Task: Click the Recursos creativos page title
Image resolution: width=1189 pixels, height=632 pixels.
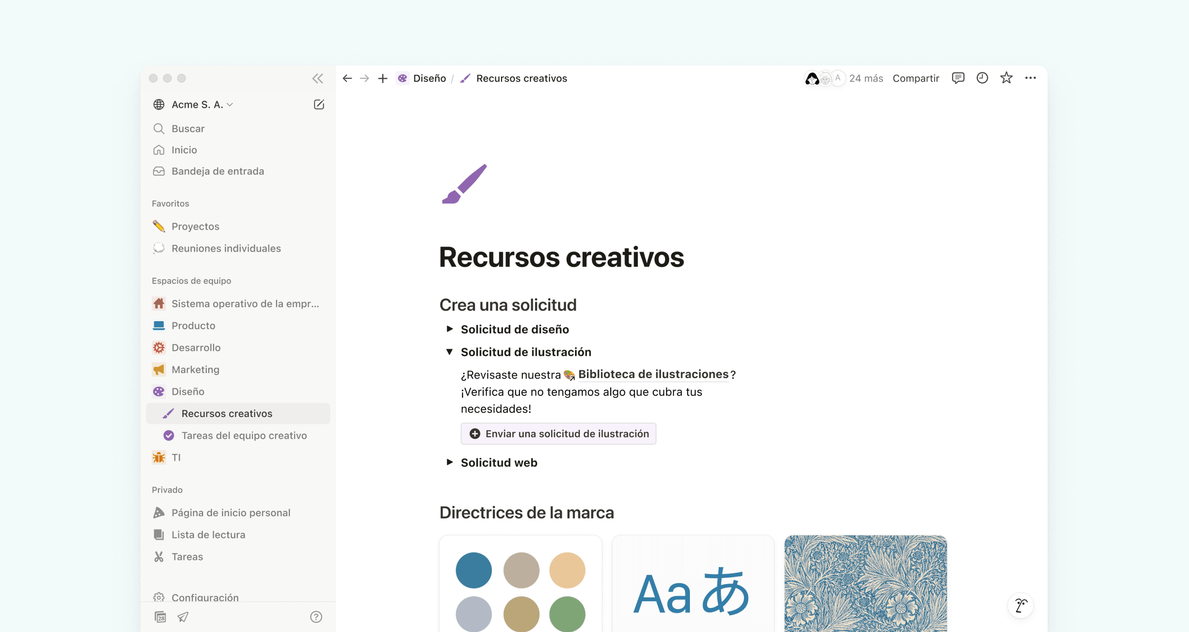Action: tap(561, 258)
